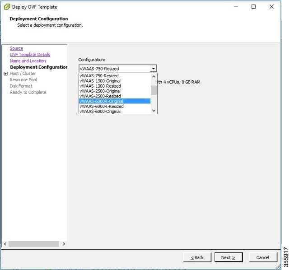Choose vWAAS-6000R-Resized from the list
The height and width of the screenshot is (270, 290).
115,107
